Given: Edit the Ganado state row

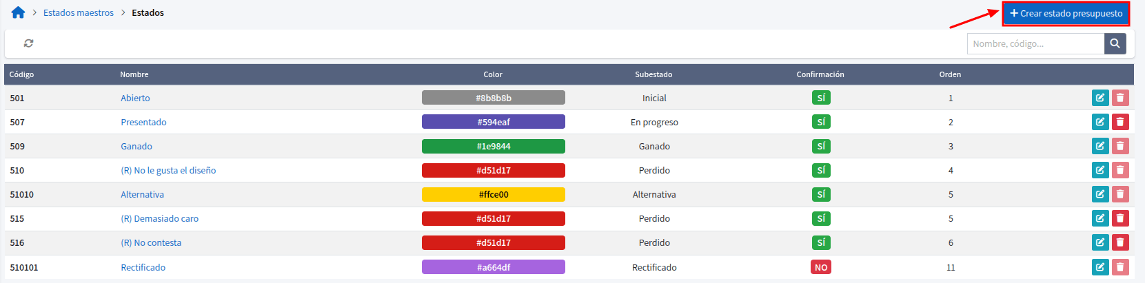Looking at the screenshot, I should pyautogui.click(x=1100, y=146).
